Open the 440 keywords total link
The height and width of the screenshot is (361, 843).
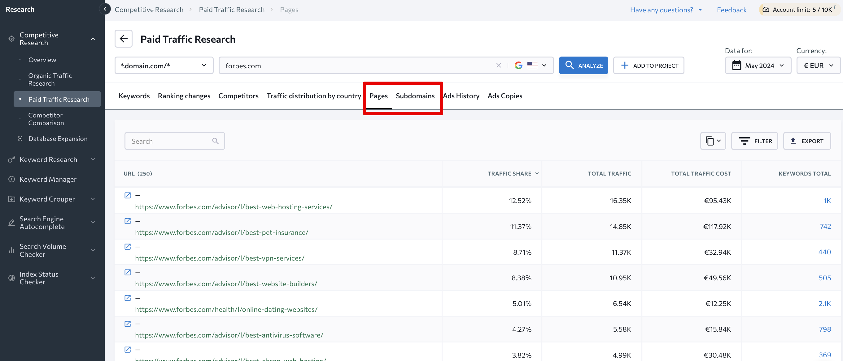[824, 252]
